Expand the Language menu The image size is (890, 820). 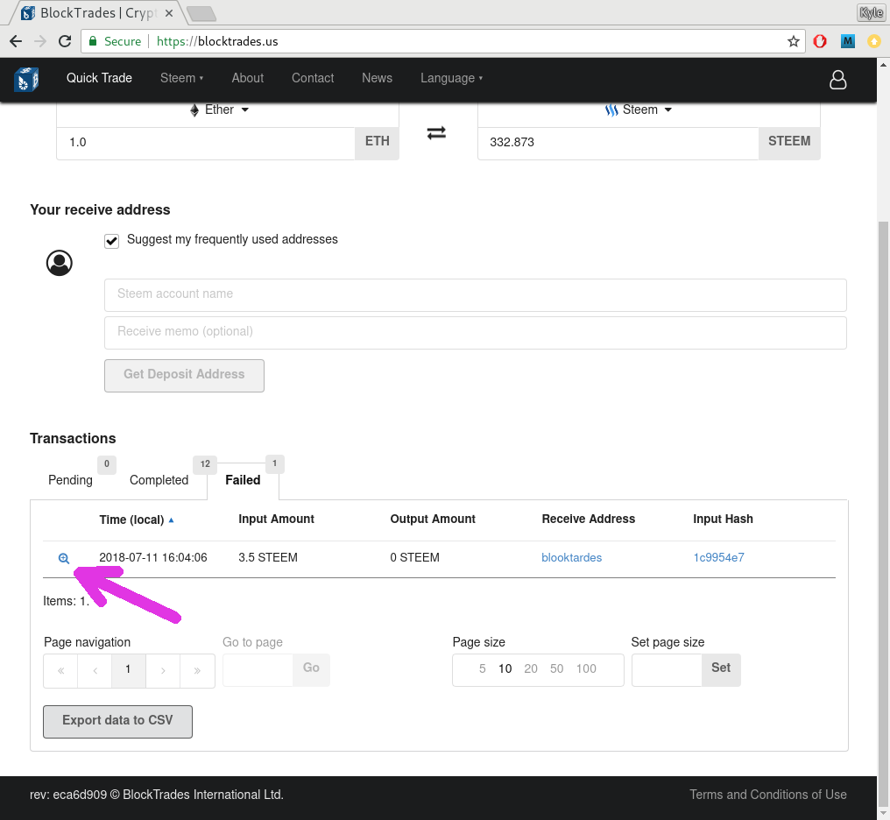click(x=452, y=78)
